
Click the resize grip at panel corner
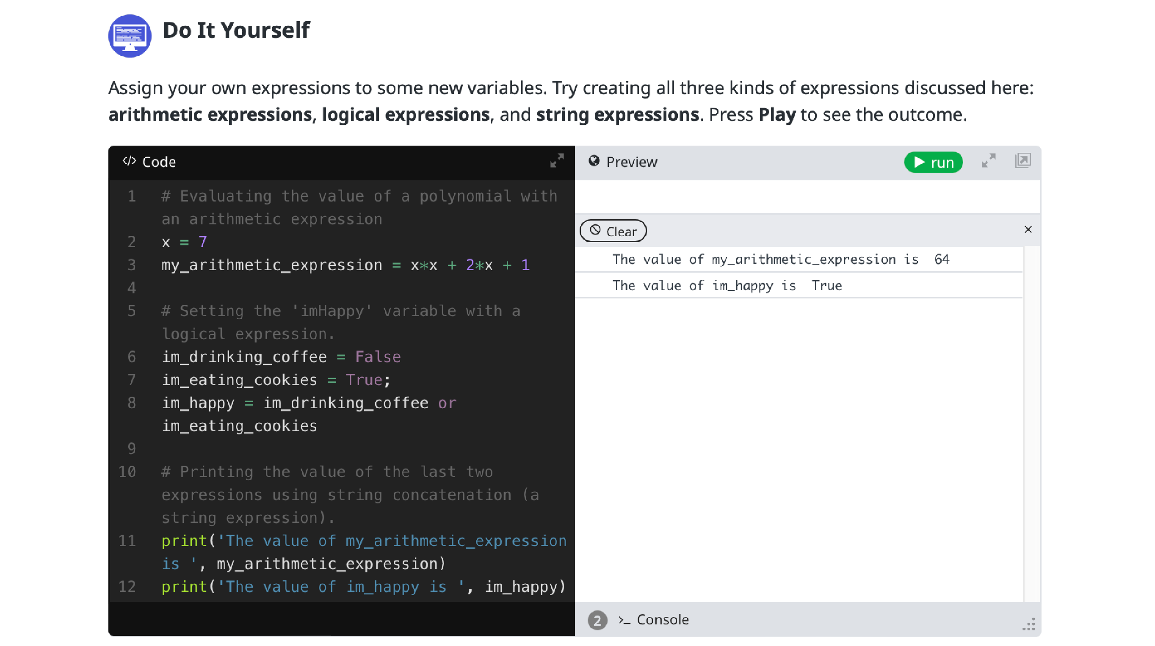1028,624
